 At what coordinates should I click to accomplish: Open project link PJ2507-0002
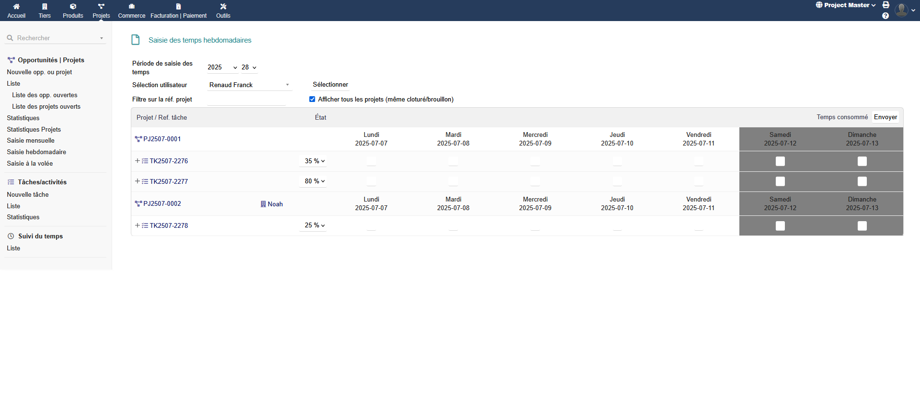pyautogui.click(x=162, y=203)
